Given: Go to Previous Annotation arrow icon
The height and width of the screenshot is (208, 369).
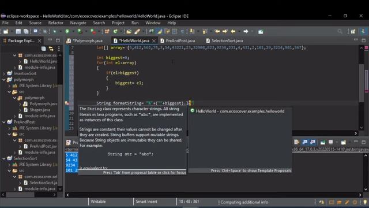Looking at the screenshot, I should (x=205, y=31).
